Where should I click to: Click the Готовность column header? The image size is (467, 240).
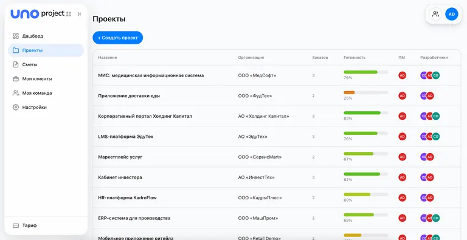355,58
